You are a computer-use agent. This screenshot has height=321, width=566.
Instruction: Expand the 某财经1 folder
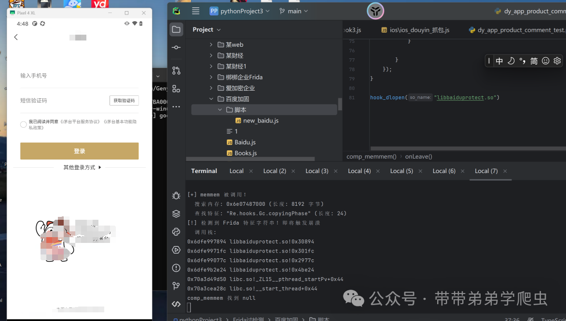pyautogui.click(x=211, y=67)
